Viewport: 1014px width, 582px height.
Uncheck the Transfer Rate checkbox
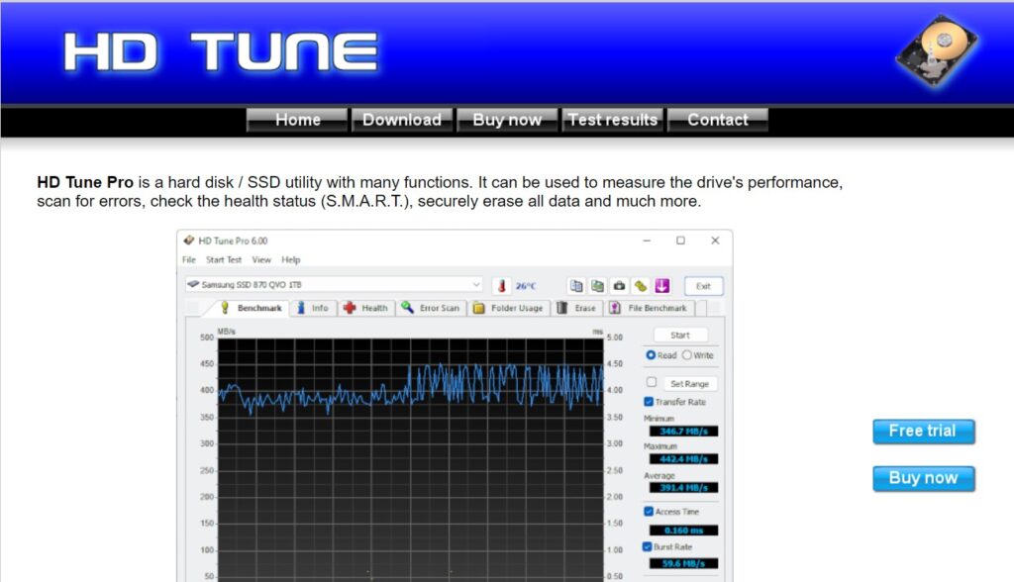coord(649,402)
